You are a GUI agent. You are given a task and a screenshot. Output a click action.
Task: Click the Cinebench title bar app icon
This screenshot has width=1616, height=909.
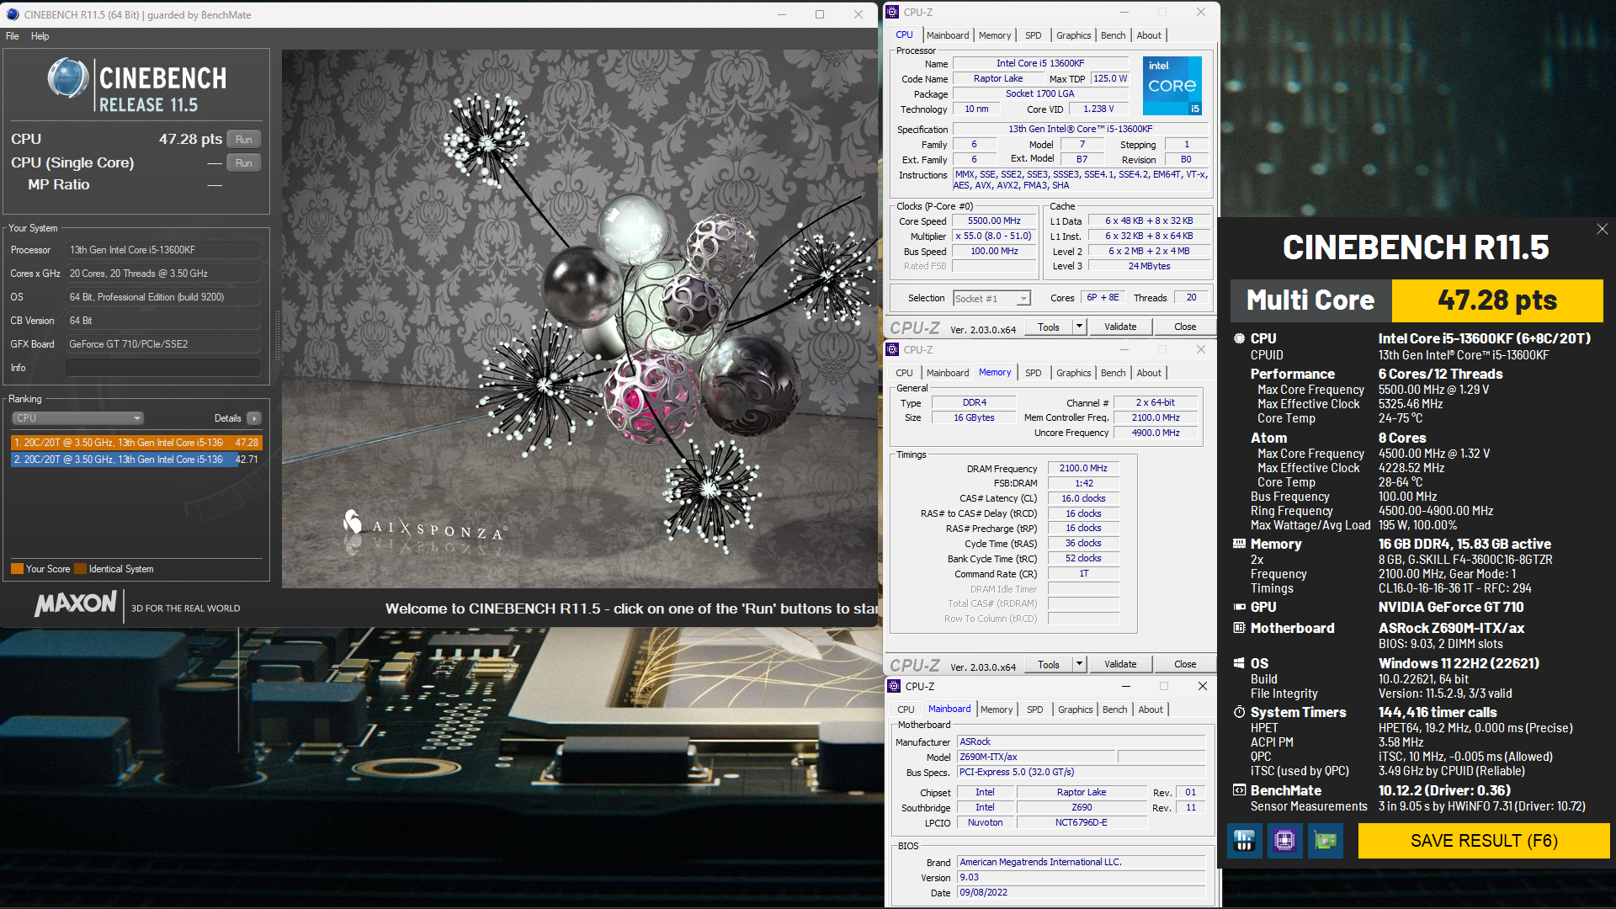click(x=13, y=14)
